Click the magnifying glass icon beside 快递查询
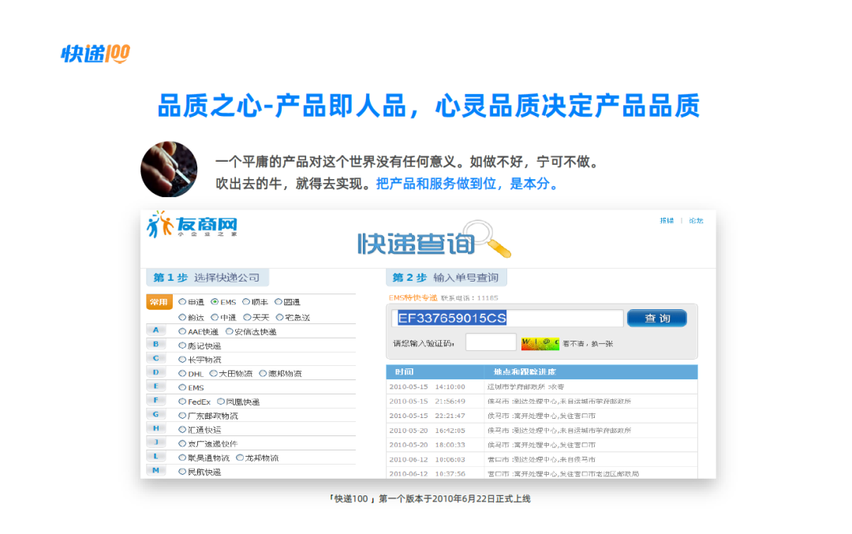 pyautogui.click(x=488, y=238)
